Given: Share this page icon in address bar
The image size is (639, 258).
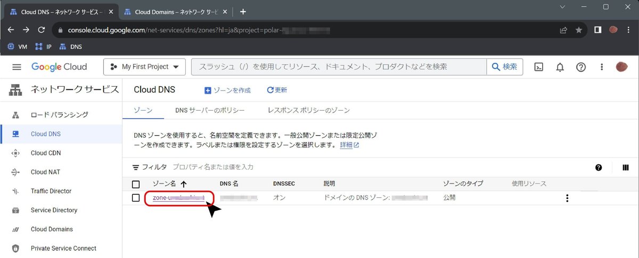Looking at the screenshot, I should point(563,30).
